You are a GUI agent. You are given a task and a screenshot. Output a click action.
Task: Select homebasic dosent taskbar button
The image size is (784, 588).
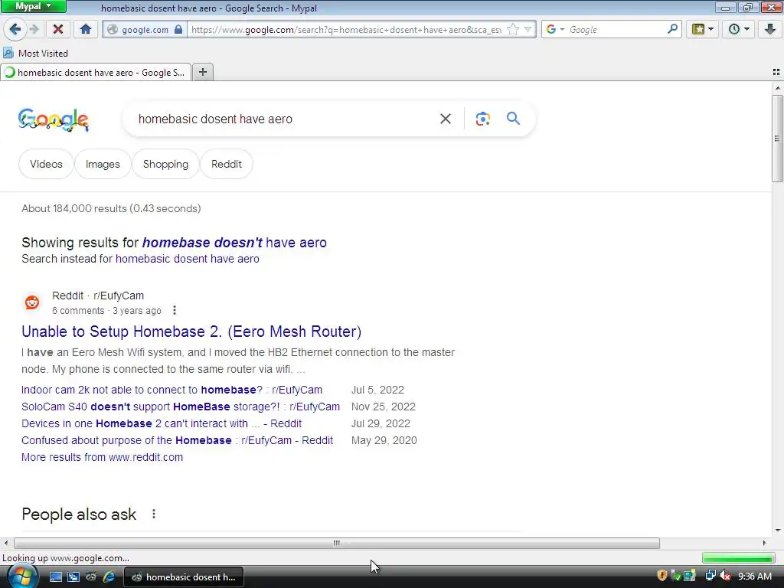pyautogui.click(x=183, y=577)
